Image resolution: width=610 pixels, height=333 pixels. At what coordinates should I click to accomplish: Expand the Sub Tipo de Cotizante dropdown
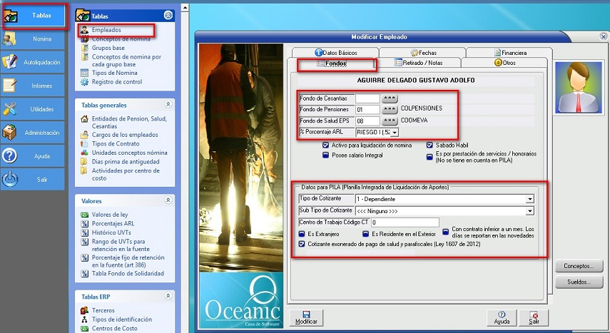(529, 210)
